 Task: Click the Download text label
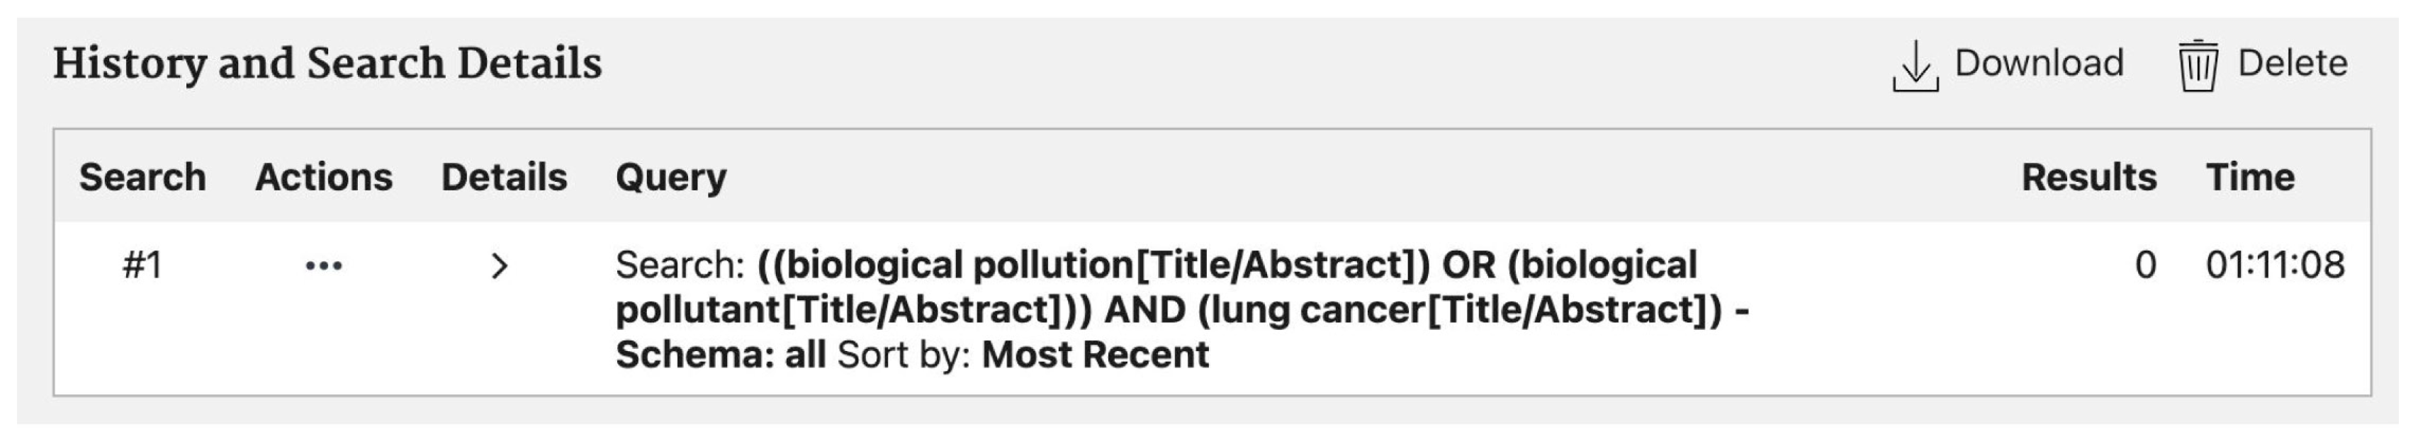pyautogui.click(x=2038, y=64)
